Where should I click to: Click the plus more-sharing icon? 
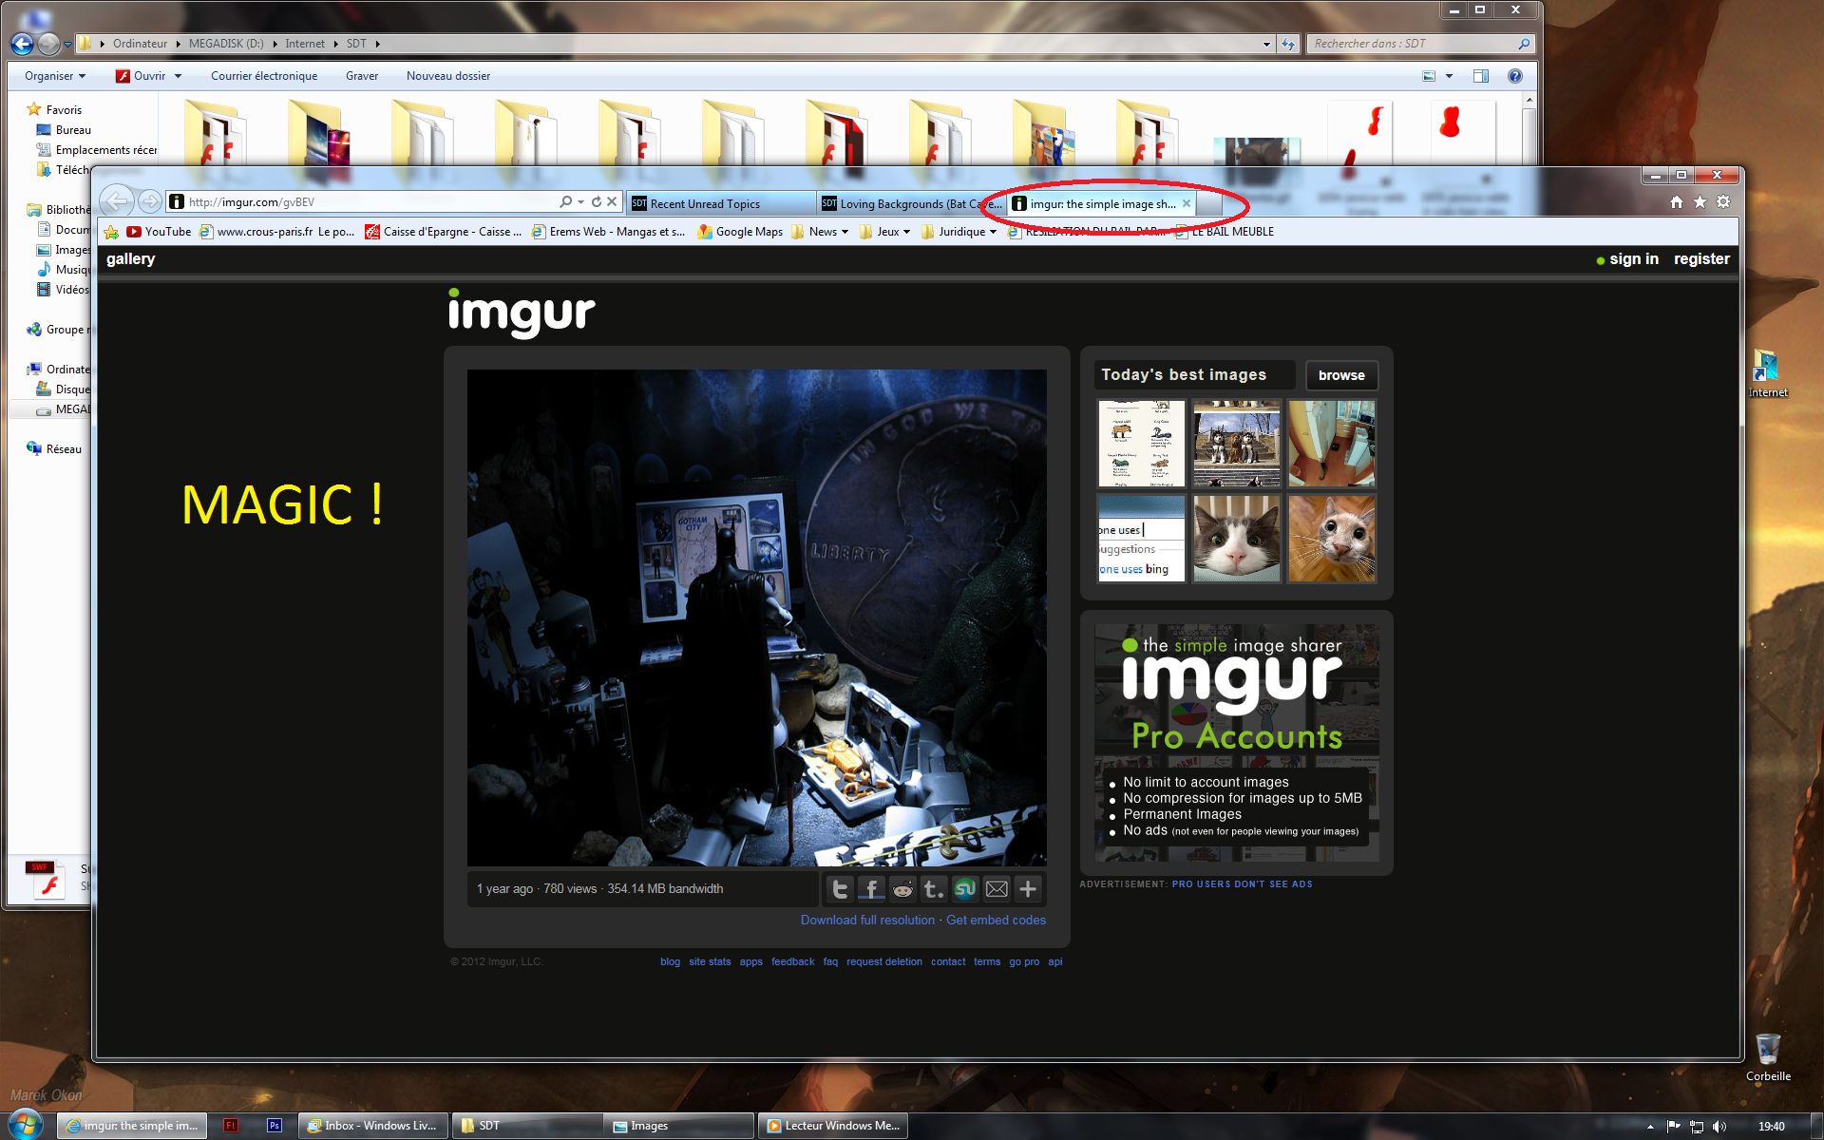(x=1028, y=889)
